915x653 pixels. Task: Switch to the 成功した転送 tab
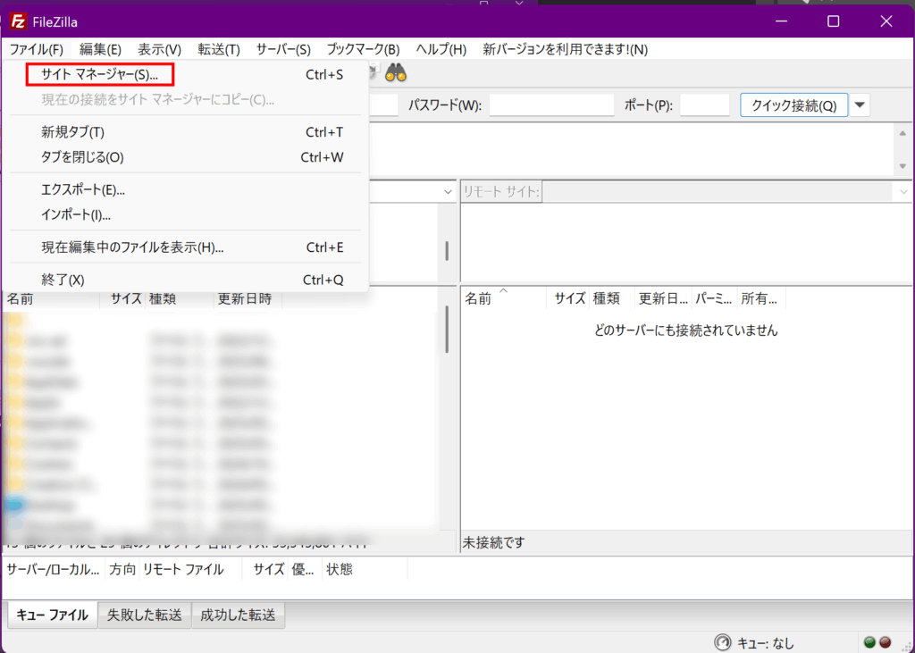click(x=238, y=615)
